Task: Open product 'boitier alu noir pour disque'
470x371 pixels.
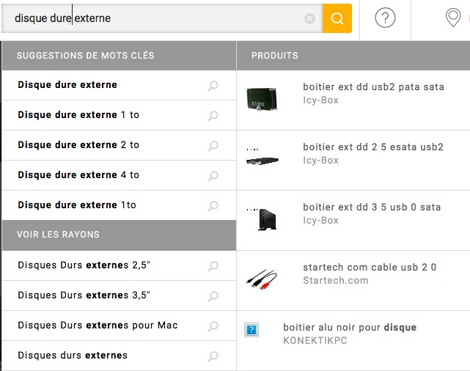Action: click(349, 328)
